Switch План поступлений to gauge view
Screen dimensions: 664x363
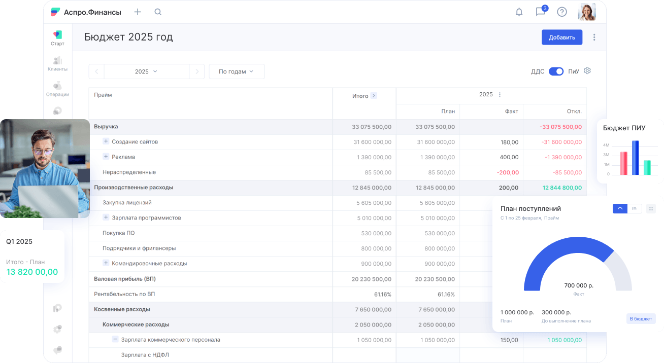click(620, 208)
